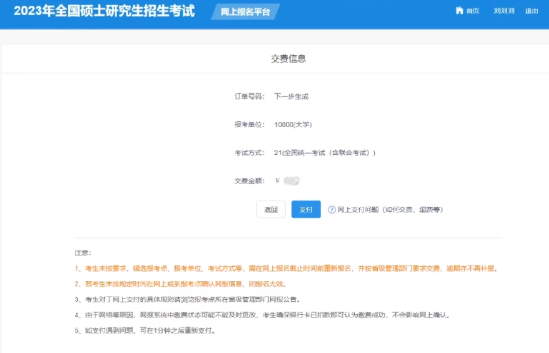Select the 网上报名平台 badge in header
This screenshot has height=353, width=549.
point(246,13)
